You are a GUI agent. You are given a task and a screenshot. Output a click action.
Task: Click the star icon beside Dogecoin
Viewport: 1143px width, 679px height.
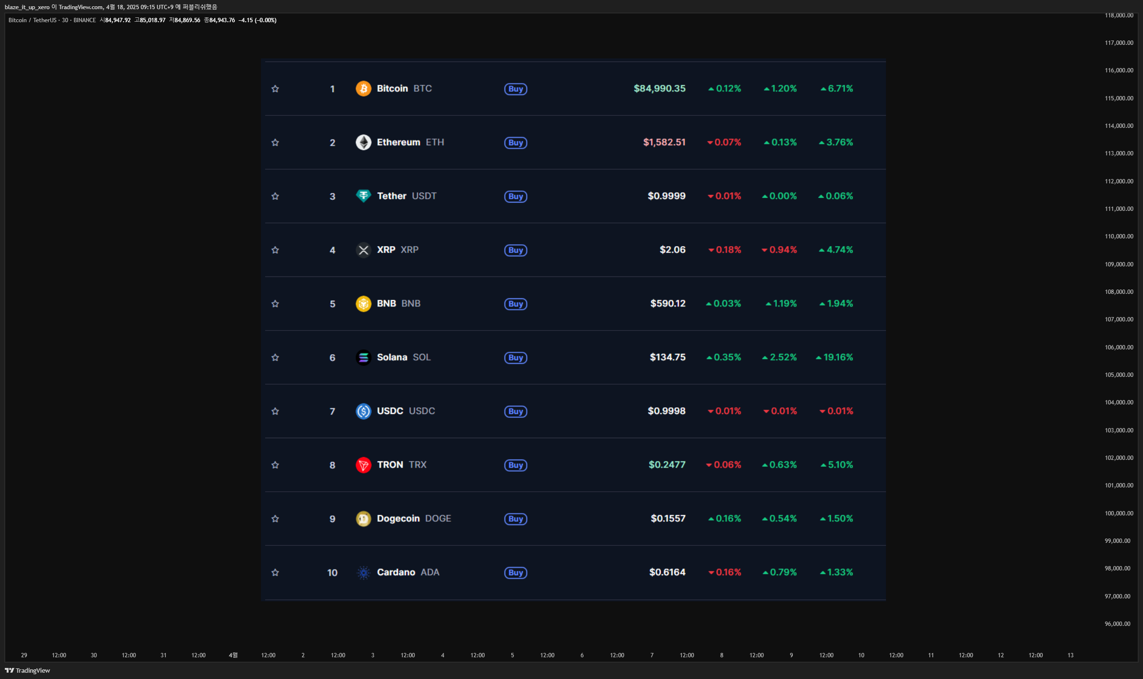point(275,519)
